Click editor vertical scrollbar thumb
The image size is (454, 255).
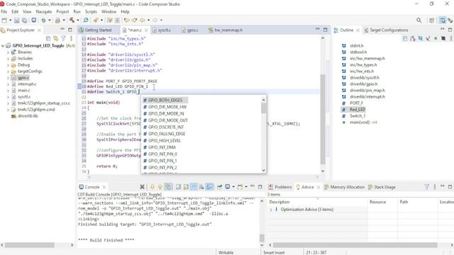(x=323, y=119)
